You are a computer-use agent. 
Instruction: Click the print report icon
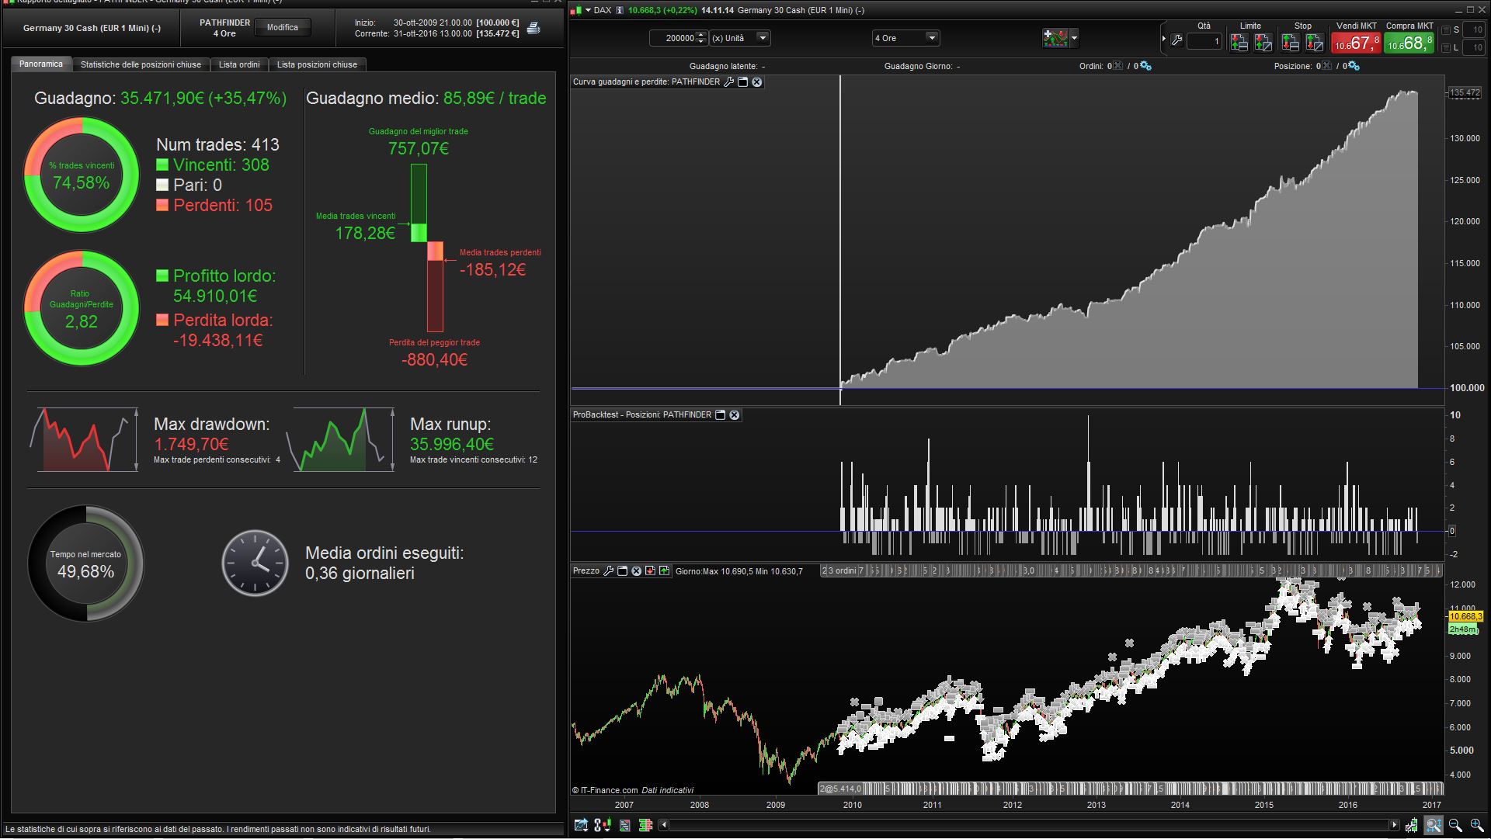pos(533,28)
